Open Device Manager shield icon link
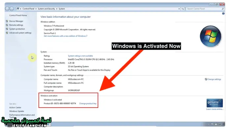The width and height of the screenshot is (230, 129). click(x=7, y=21)
